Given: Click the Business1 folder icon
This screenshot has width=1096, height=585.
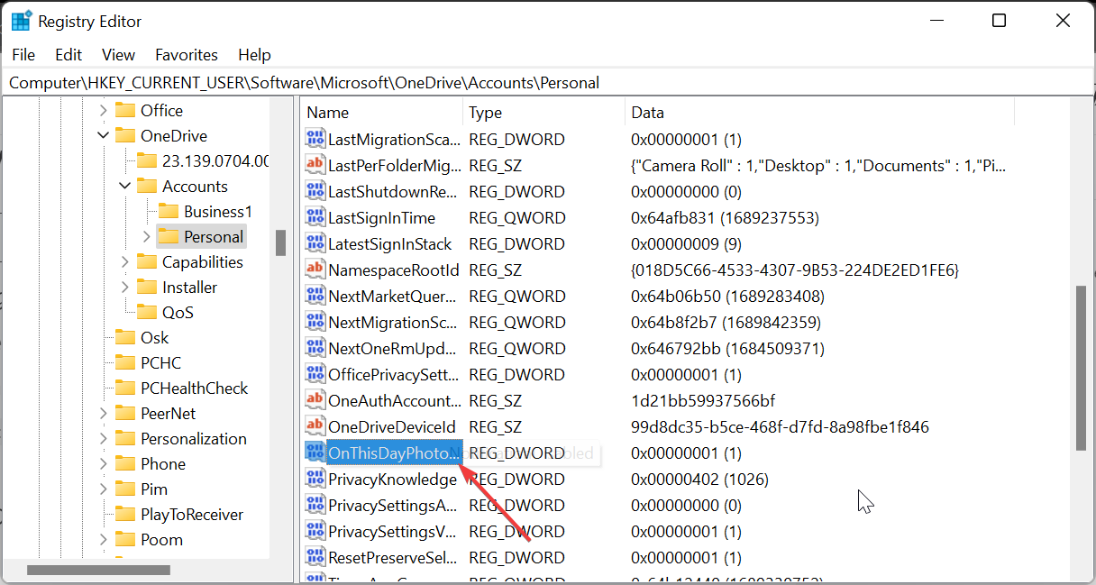Looking at the screenshot, I should coord(169,212).
